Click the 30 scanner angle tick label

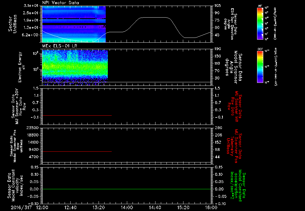coord(217,78)
